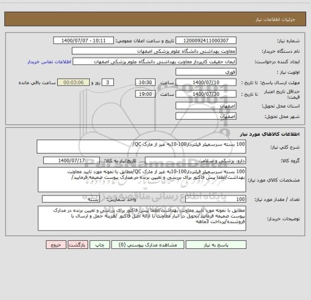Click the label تعداد / مقدار مورد نیاز
Image resolution: width=311 pixels, height=300 pixels.
pos(277,199)
